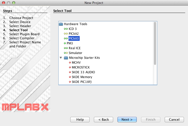Collapse the Microchip Starter Kits tree node

tap(61, 58)
